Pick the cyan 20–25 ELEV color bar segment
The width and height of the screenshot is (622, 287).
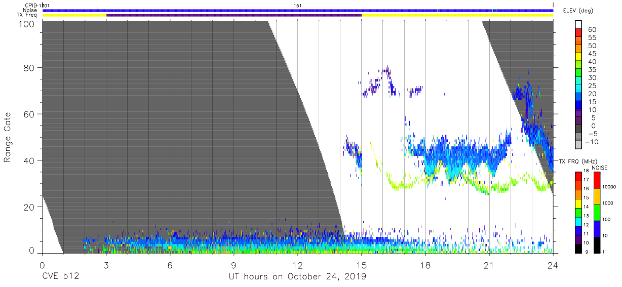(578, 90)
